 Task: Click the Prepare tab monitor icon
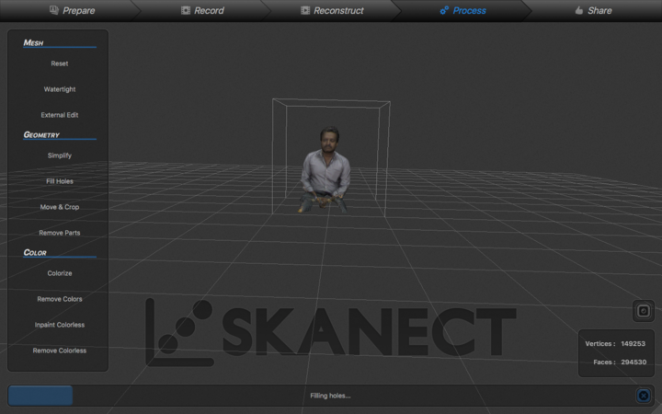[x=53, y=10]
